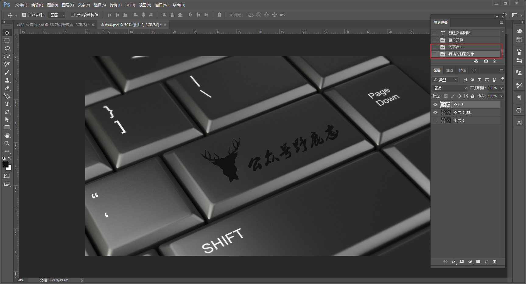Viewport: 526px width, 284px height.
Task: Open the History panel menu
Action: coord(501,23)
